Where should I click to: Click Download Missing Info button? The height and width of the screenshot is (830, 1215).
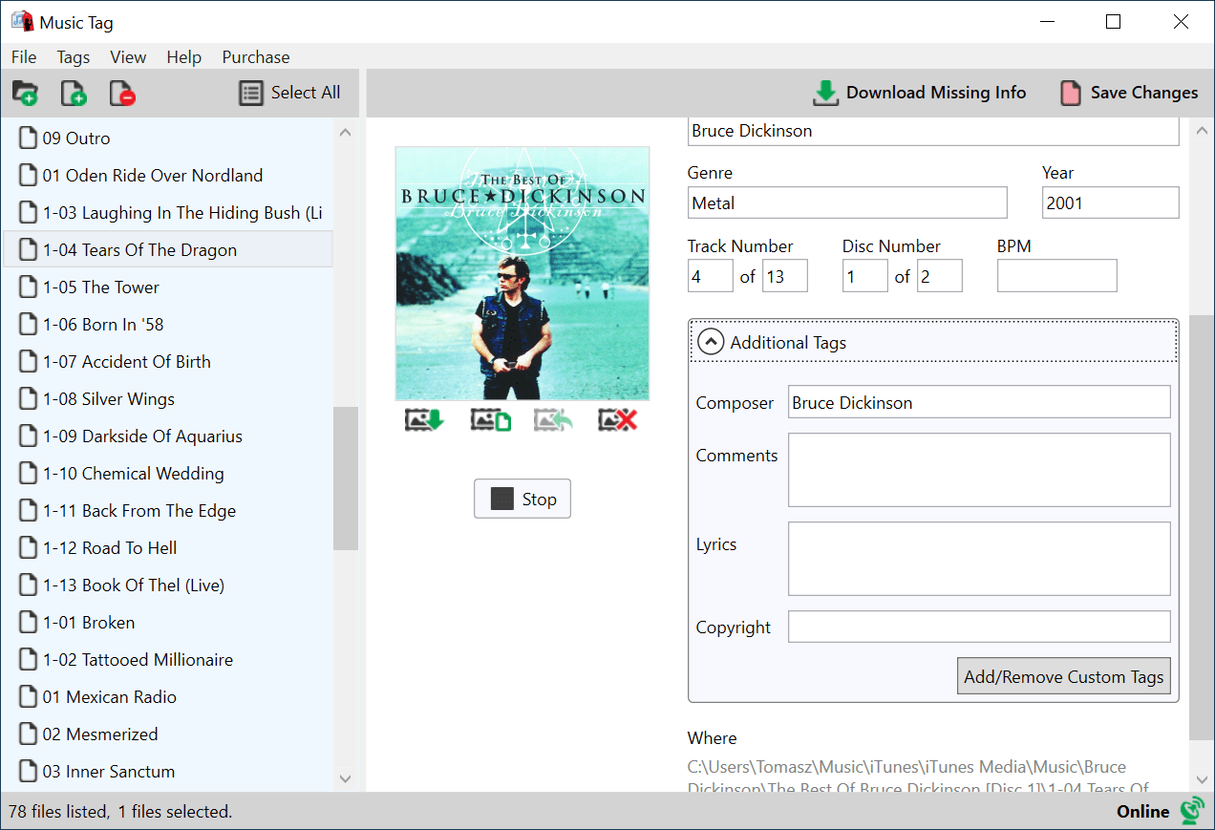[919, 93]
